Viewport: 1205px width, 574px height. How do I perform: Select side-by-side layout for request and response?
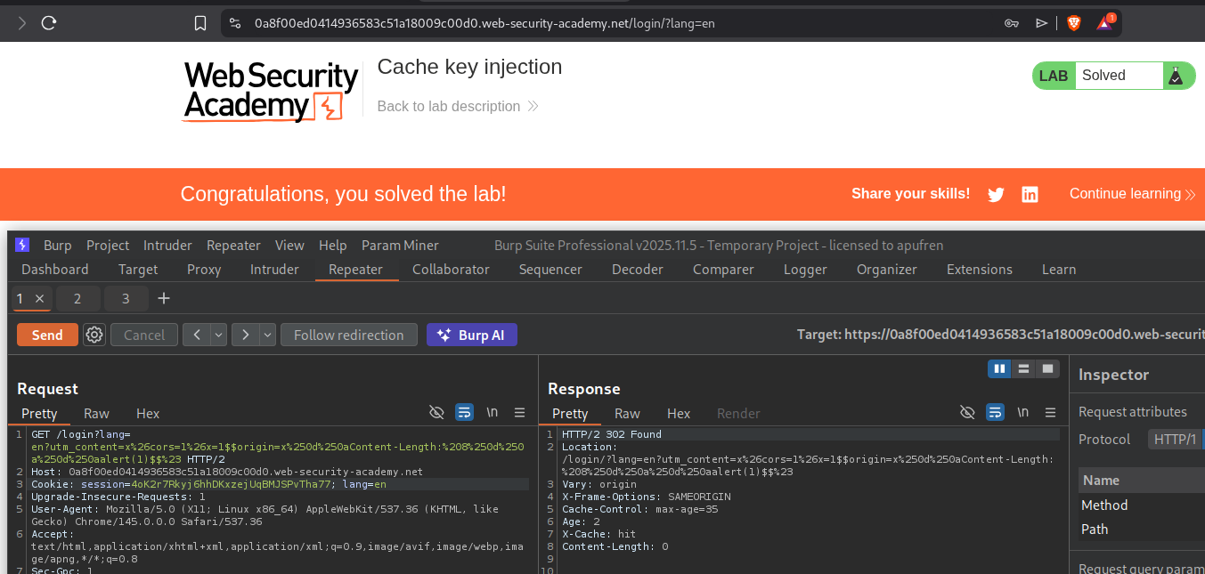pyautogui.click(x=999, y=368)
